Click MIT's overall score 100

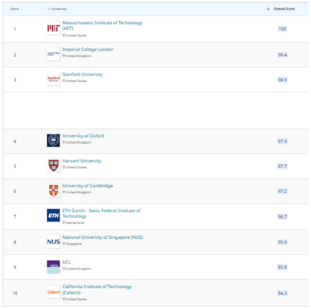[282, 29]
